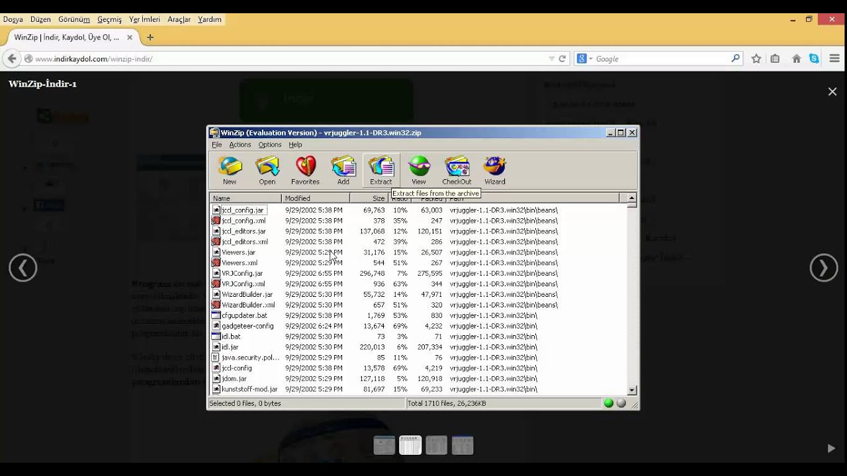The image size is (847, 476).
Task: Select file cfgupdater.bat
Action: coord(239,316)
